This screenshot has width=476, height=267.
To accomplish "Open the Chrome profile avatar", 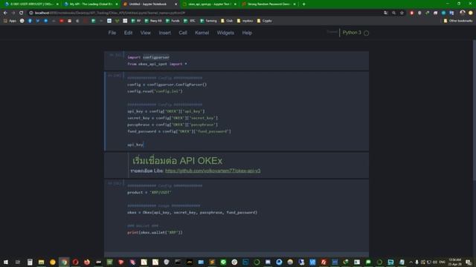I will (x=463, y=13).
